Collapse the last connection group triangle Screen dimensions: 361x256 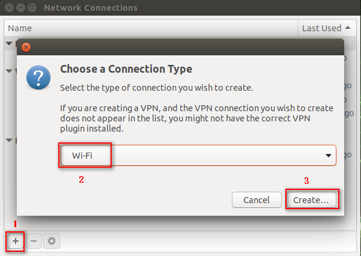9,140
